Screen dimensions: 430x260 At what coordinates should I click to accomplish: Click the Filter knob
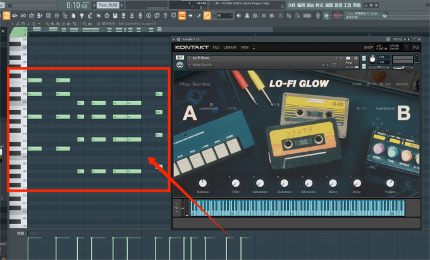235,183
